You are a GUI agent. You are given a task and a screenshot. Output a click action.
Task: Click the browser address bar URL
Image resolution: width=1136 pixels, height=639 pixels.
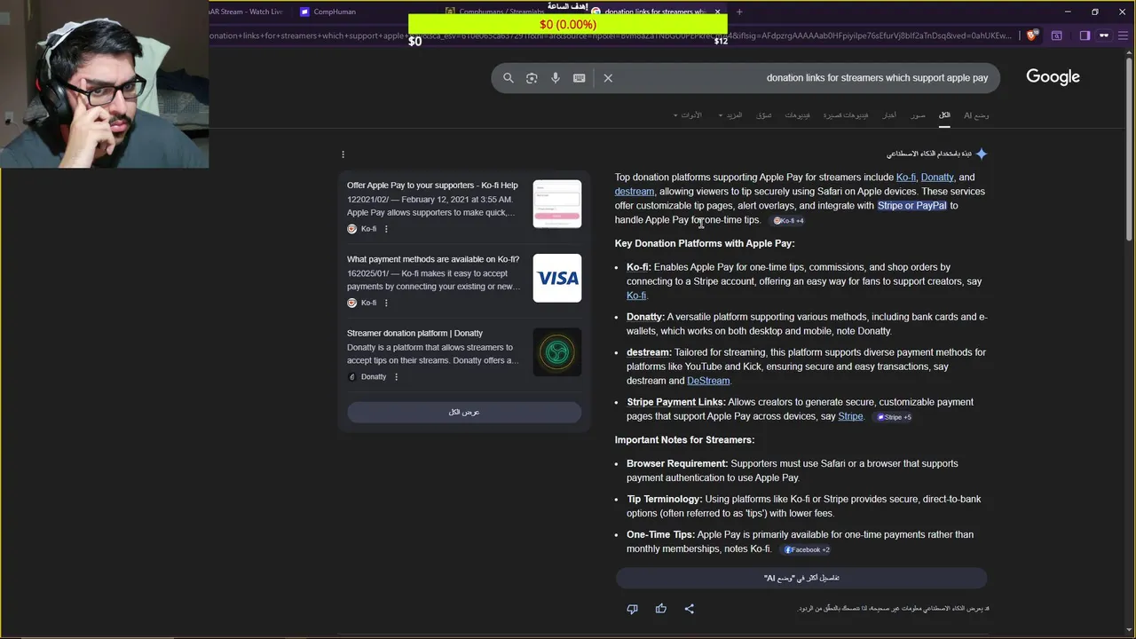(x=612, y=35)
